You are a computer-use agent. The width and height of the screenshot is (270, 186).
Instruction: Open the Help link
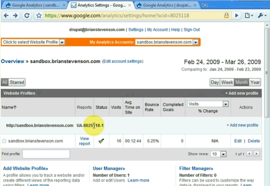(x=175, y=30)
